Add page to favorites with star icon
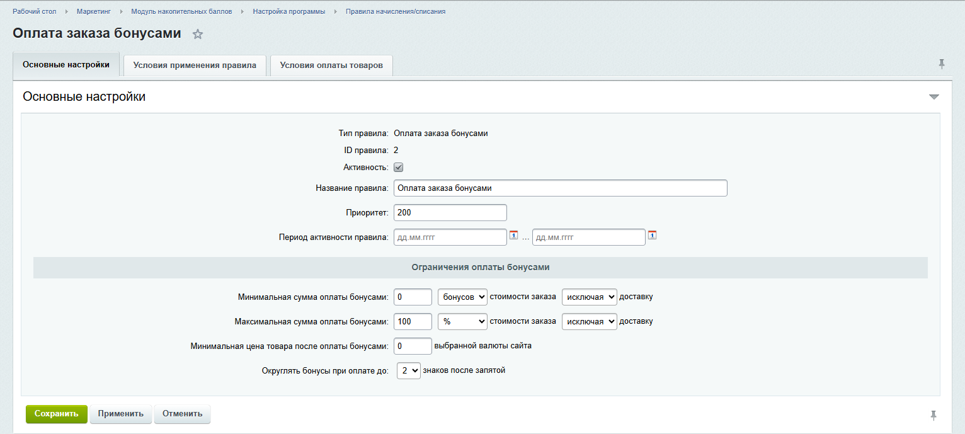965x434 pixels. coord(198,35)
